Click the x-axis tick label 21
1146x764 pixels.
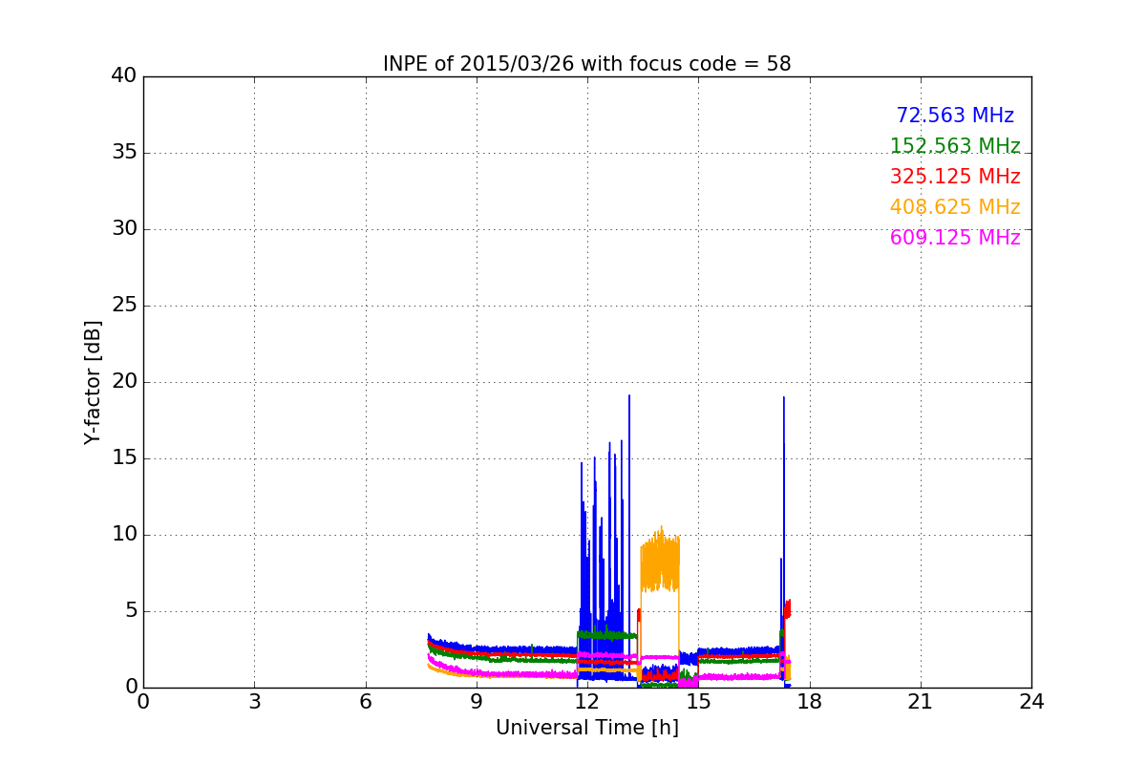[x=921, y=701]
